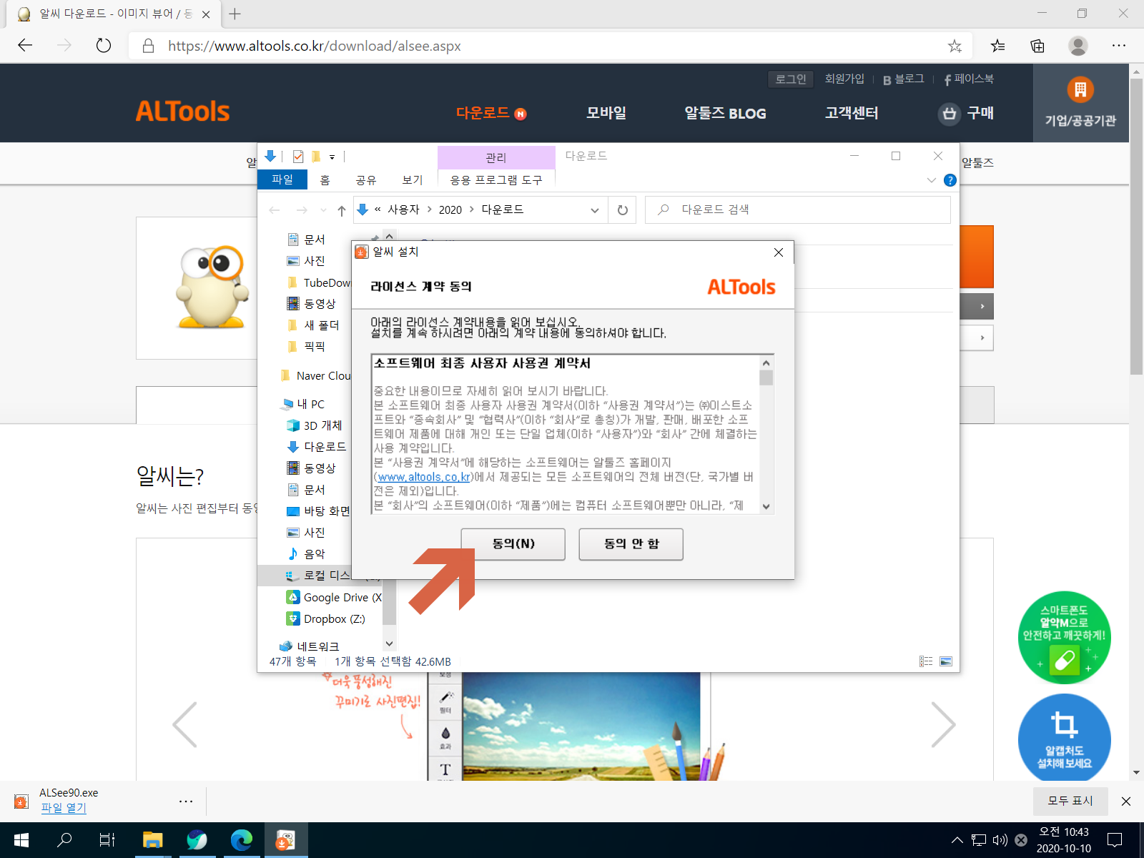This screenshot has width=1144, height=858.
Task: Click the 다운로드 검색 search field
Action: pos(798,209)
